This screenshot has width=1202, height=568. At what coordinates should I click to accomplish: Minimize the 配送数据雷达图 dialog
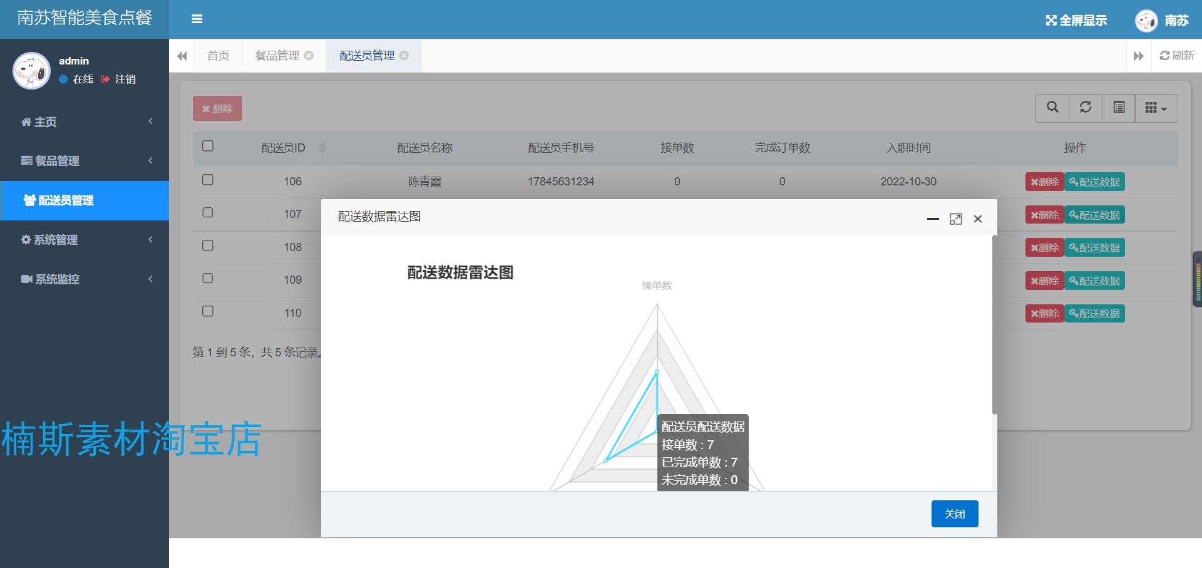tap(933, 219)
